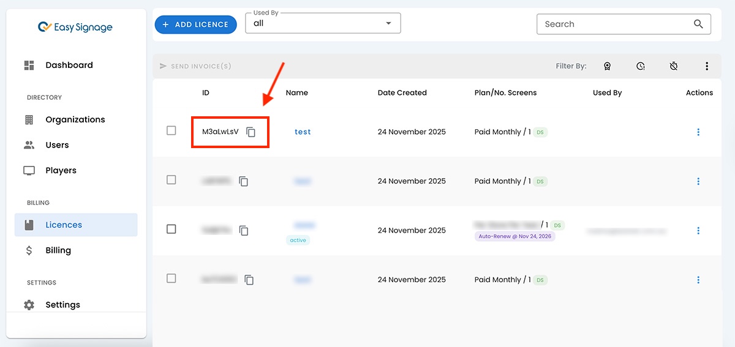Image resolution: width=735 pixels, height=347 pixels.
Task: Open the Used By dropdown
Action: coord(323,24)
